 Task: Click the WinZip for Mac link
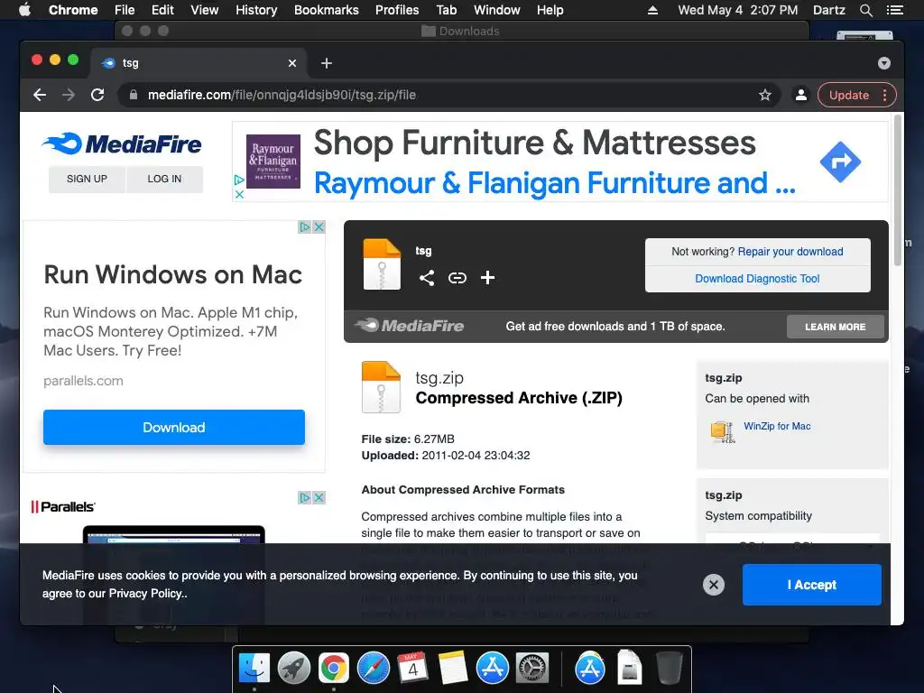777,426
